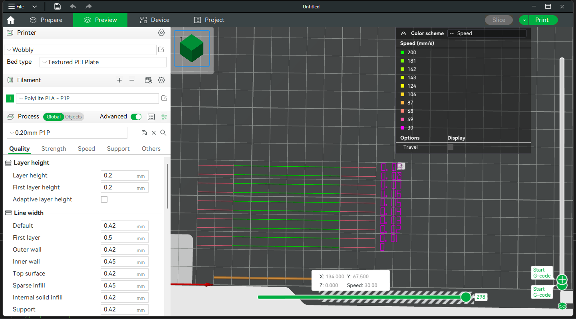This screenshot has width=576, height=319.
Task: Edit the PolyLite PLA filament preset
Action: 164,98
